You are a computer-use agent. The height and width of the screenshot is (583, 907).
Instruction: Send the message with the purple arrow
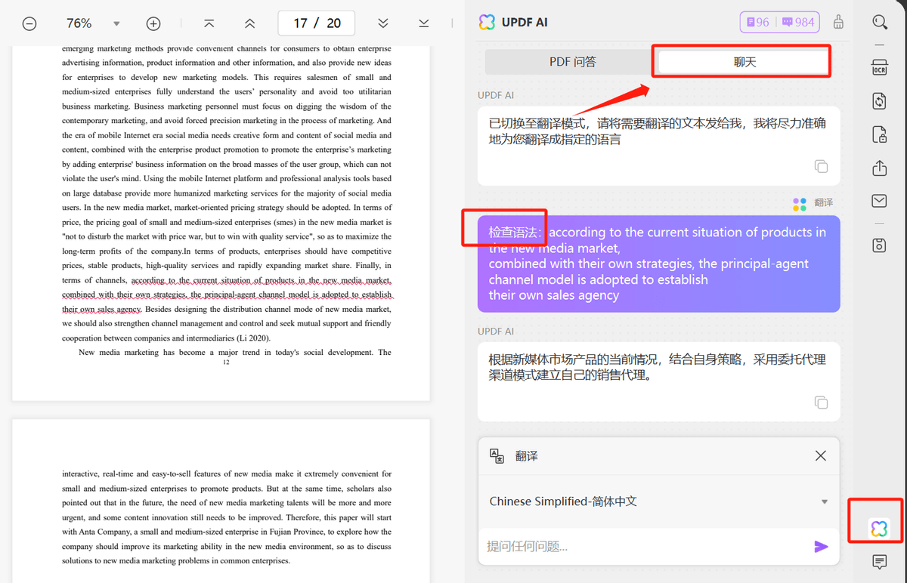tap(821, 547)
